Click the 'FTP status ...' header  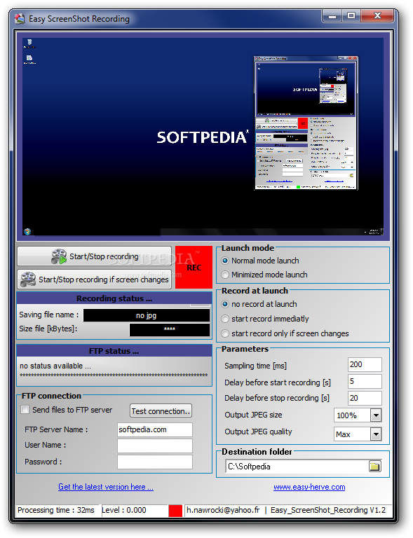114,351
